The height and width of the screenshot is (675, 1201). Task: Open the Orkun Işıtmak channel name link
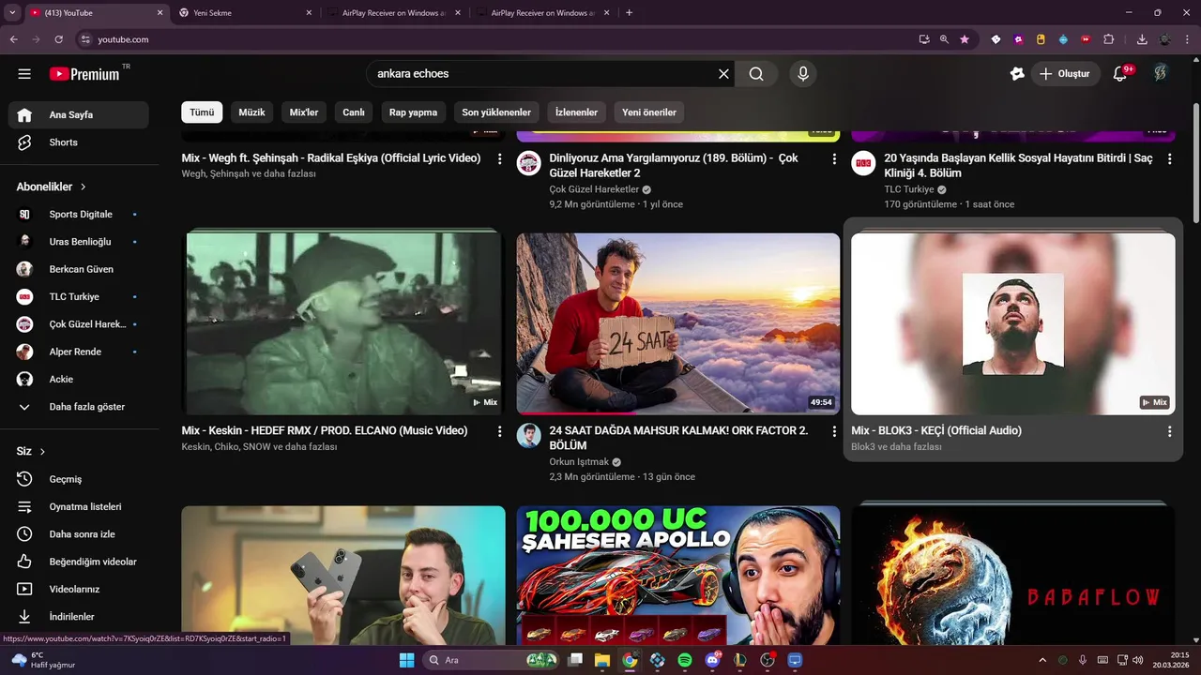(579, 462)
